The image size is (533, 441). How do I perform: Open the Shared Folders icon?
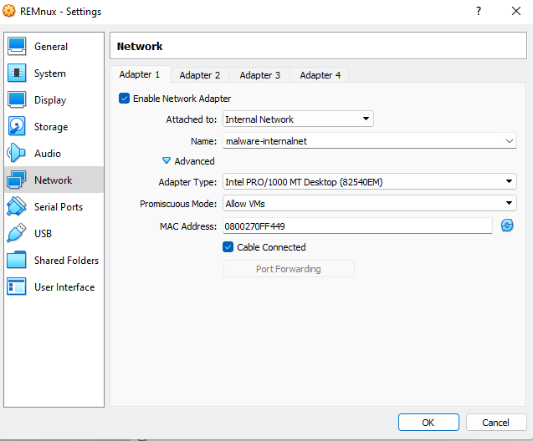click(17, 261)
